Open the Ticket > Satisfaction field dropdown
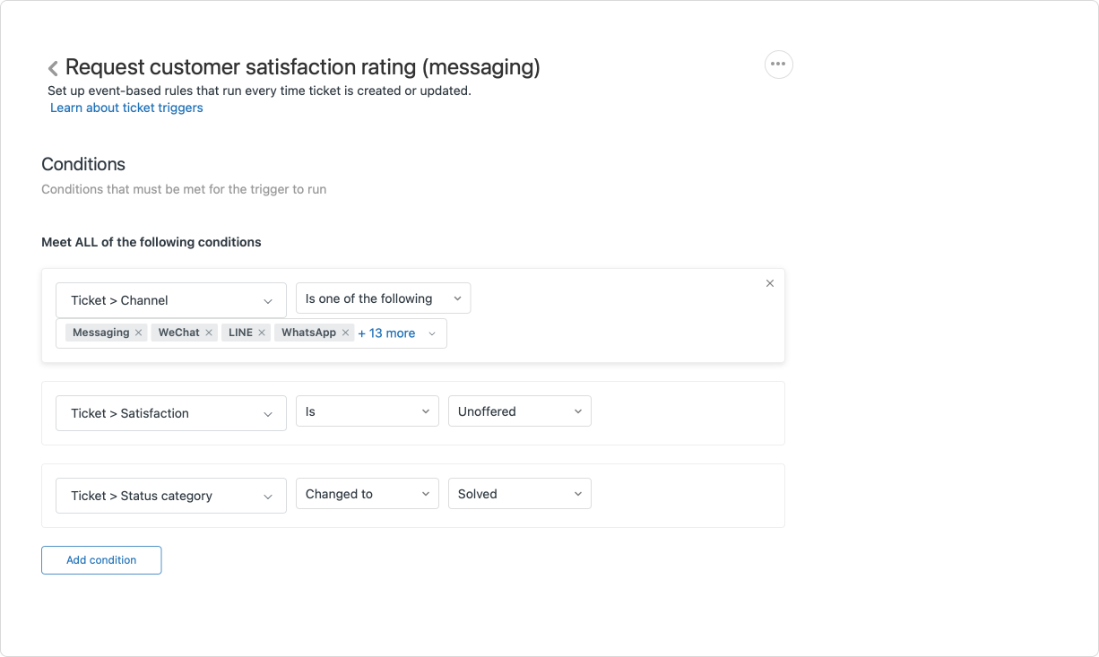This screenshot has width=1099, height=657. 170,413
